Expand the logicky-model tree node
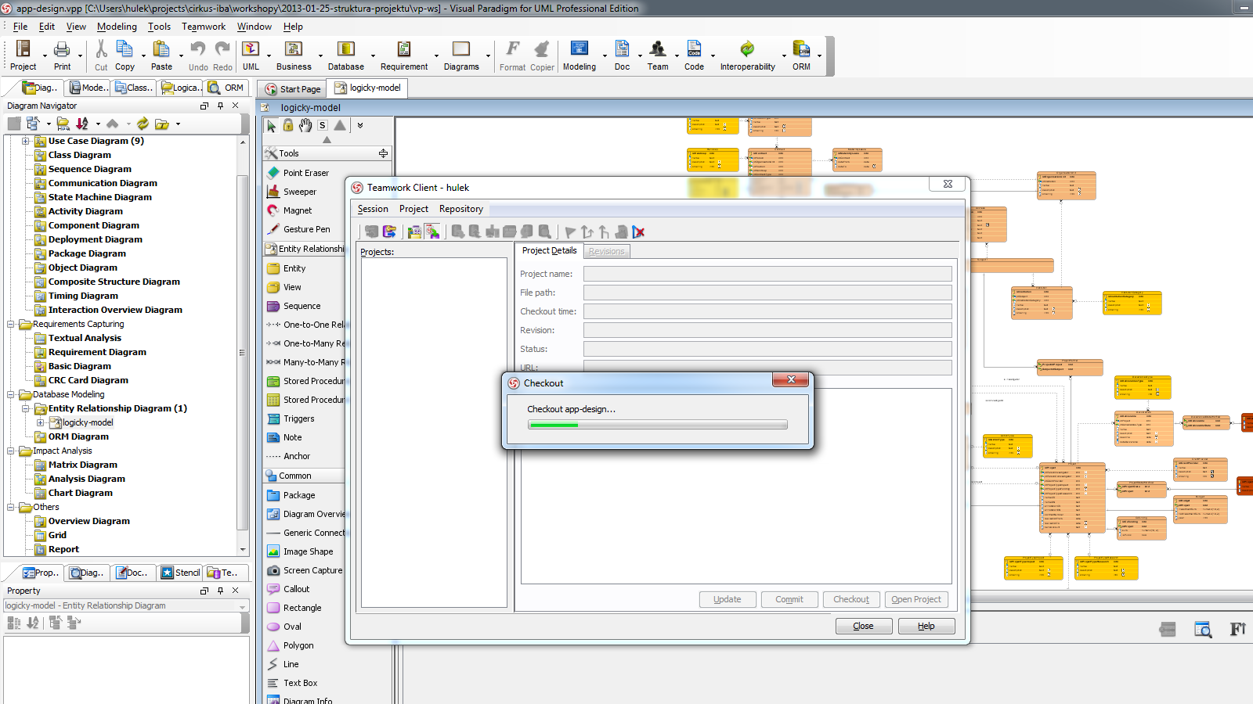 tap(40, 422)
